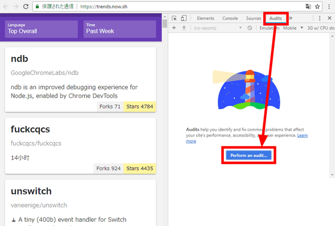Reload the page with the refresh icon
335x226 pixels.
click(26, 7)
